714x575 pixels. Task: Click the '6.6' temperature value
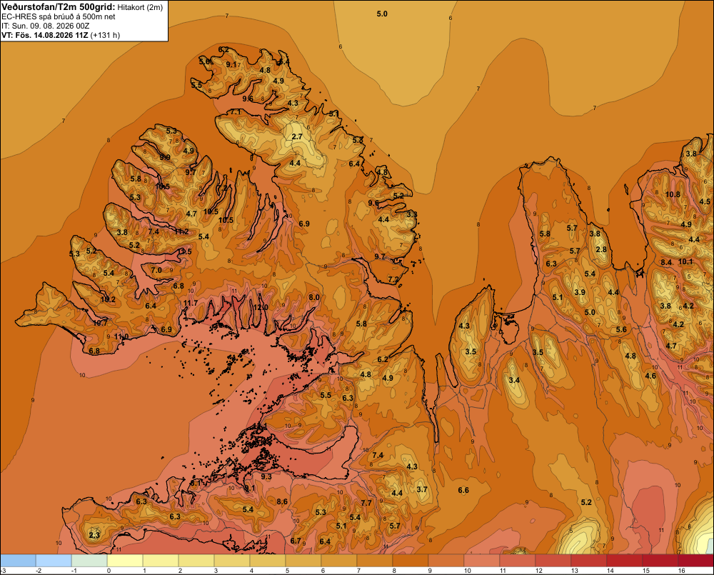(x=463, y=490)
